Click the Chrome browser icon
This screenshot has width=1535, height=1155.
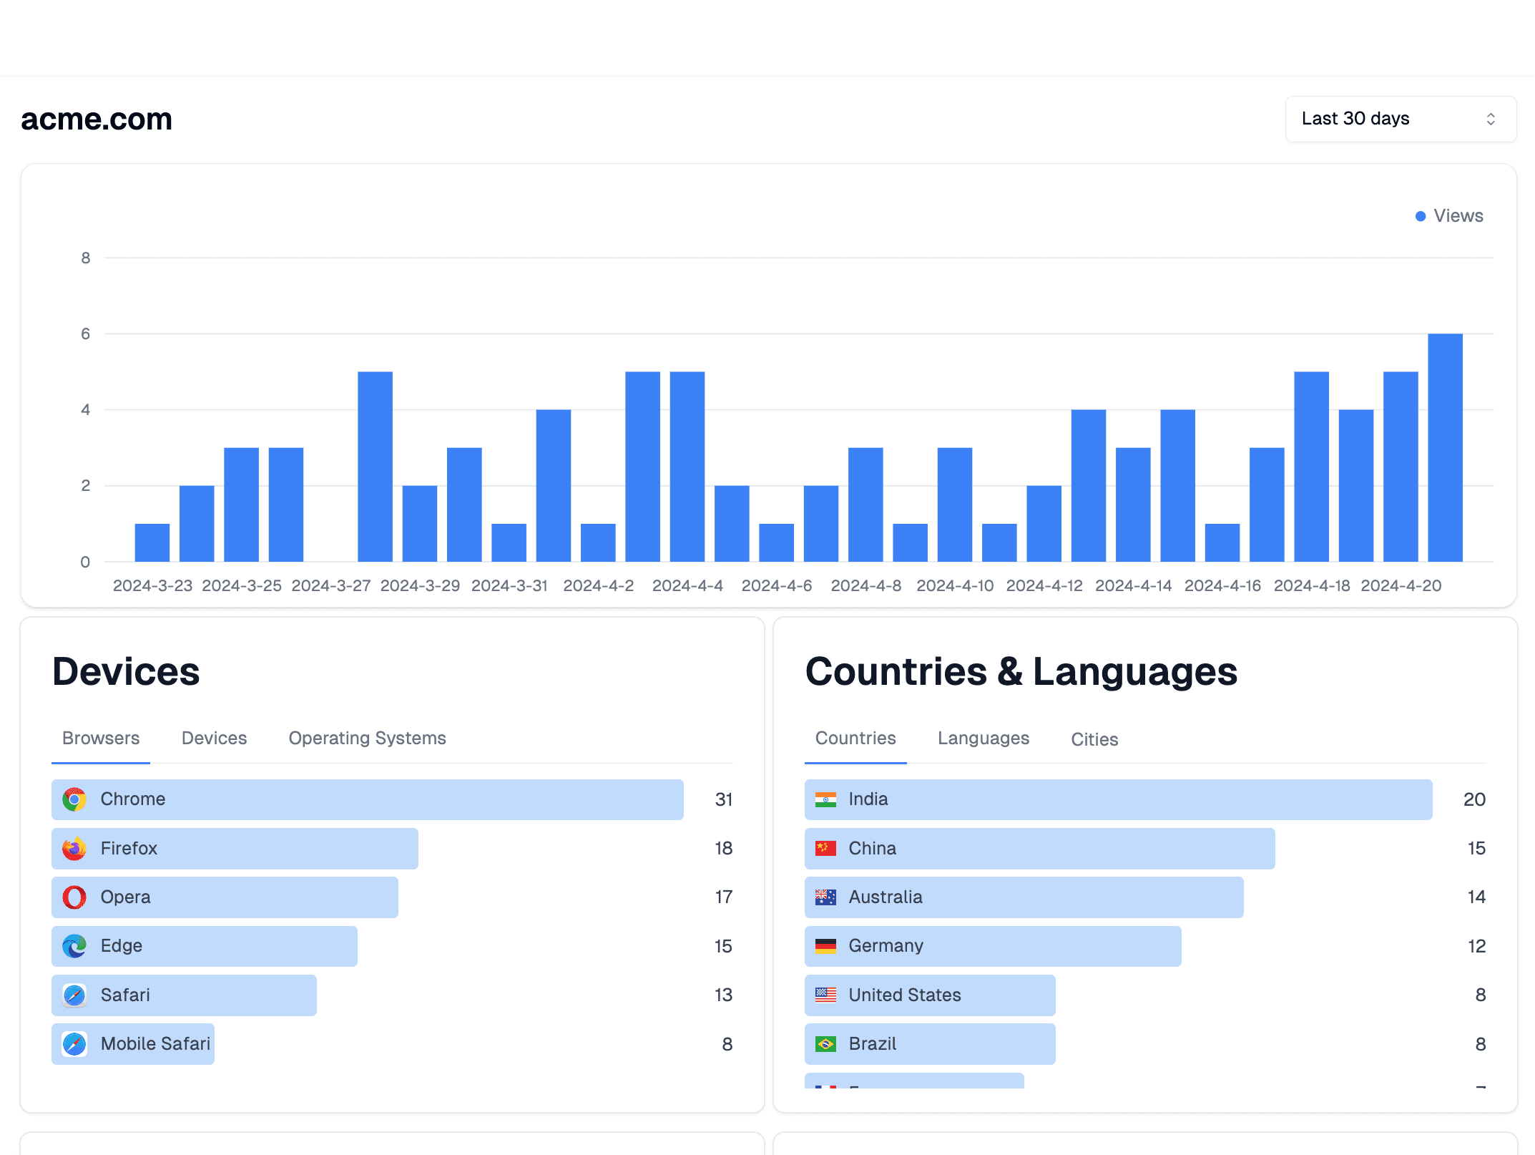coord(74,799)
